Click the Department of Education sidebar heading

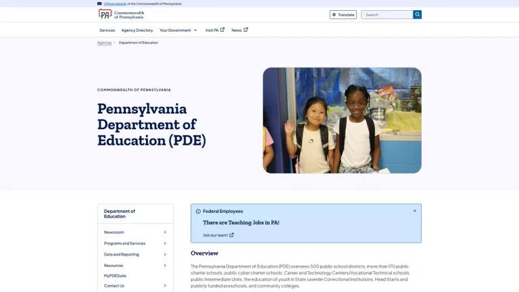click(x=120, y=214)
